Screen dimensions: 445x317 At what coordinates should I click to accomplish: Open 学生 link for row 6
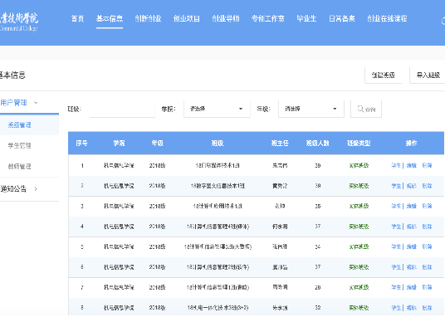[x=396, y=267]
